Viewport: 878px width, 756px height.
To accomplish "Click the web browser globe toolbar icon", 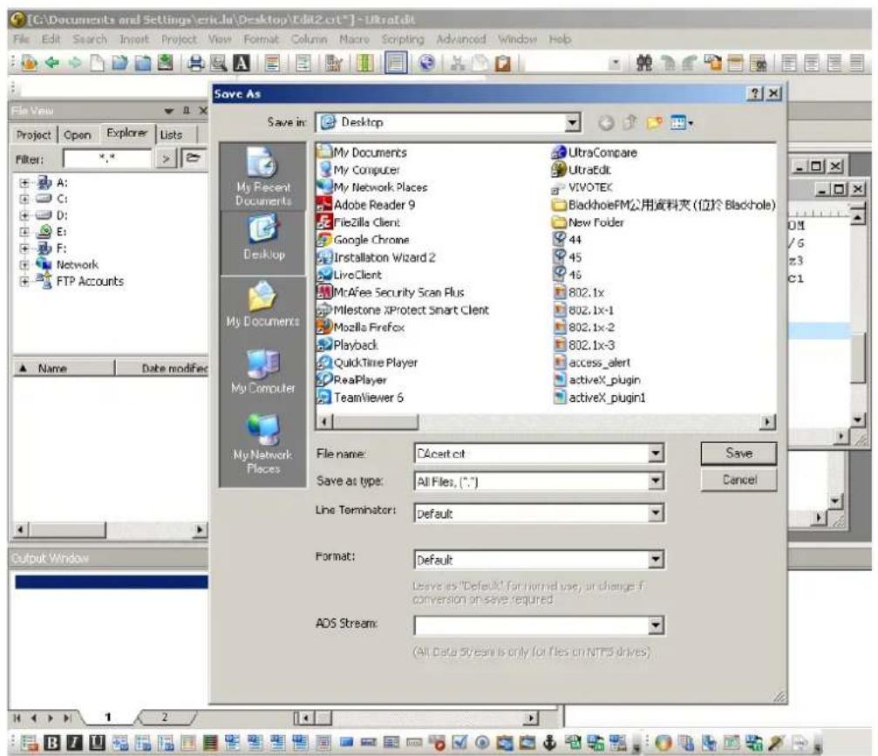I will (426, 63).
